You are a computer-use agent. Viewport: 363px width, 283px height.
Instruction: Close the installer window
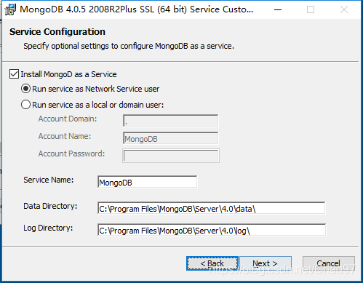coord(344,9)
